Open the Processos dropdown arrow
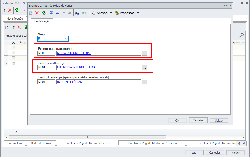The width and height of the screenshot is (250, 157). point(138,13)
